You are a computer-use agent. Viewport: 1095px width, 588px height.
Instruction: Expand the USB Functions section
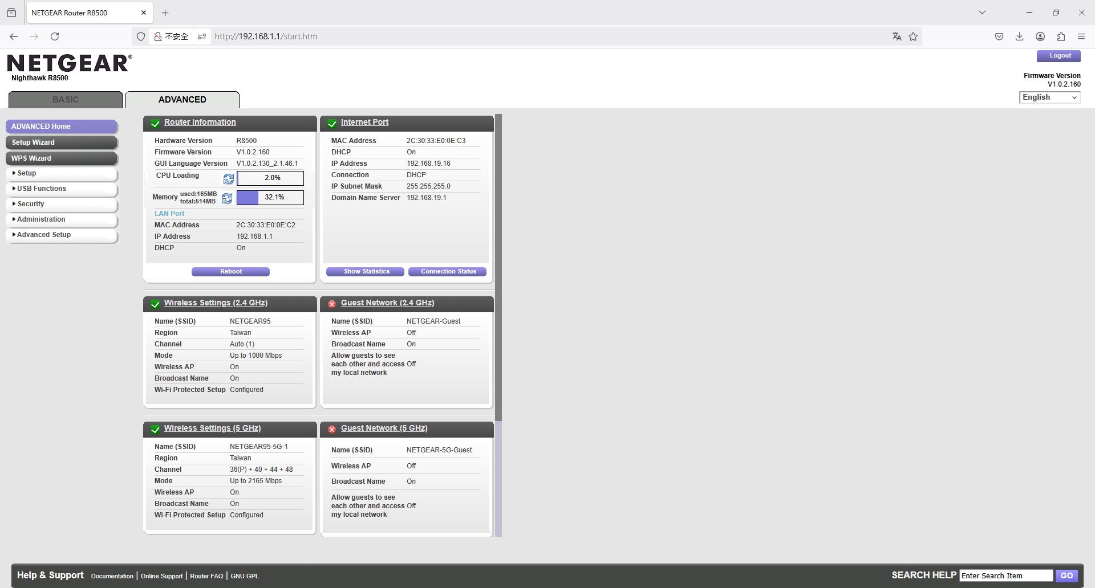pos(62,189)
